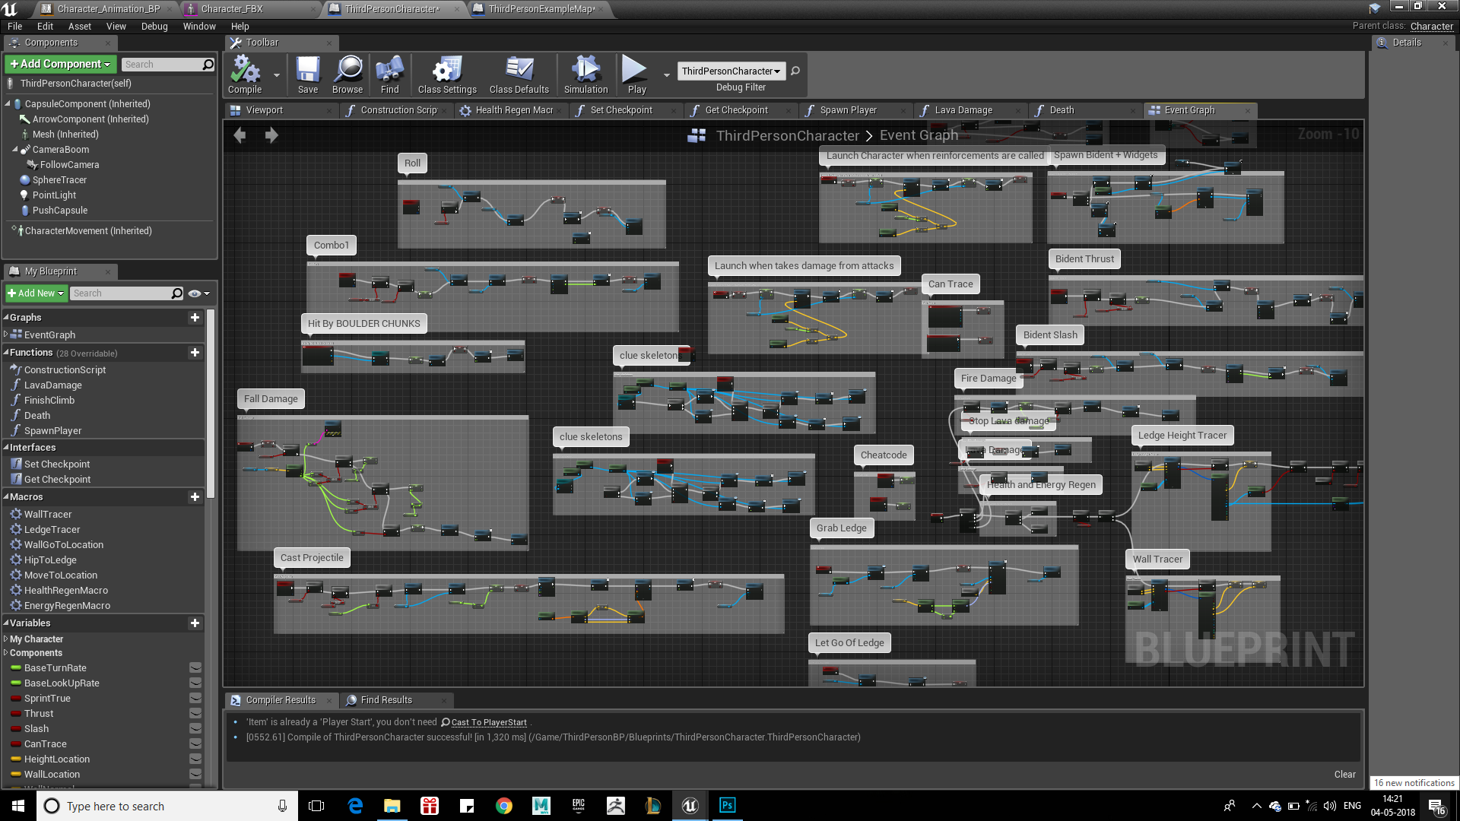The image size is (1460, 821).
Task: Click the debug filter magnifier icon
Action: [x=795, y=71]
